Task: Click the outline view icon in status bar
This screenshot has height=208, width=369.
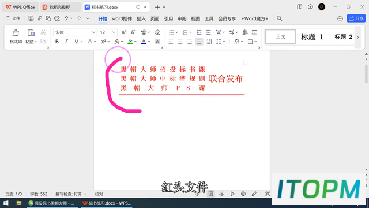Action: 221,194
